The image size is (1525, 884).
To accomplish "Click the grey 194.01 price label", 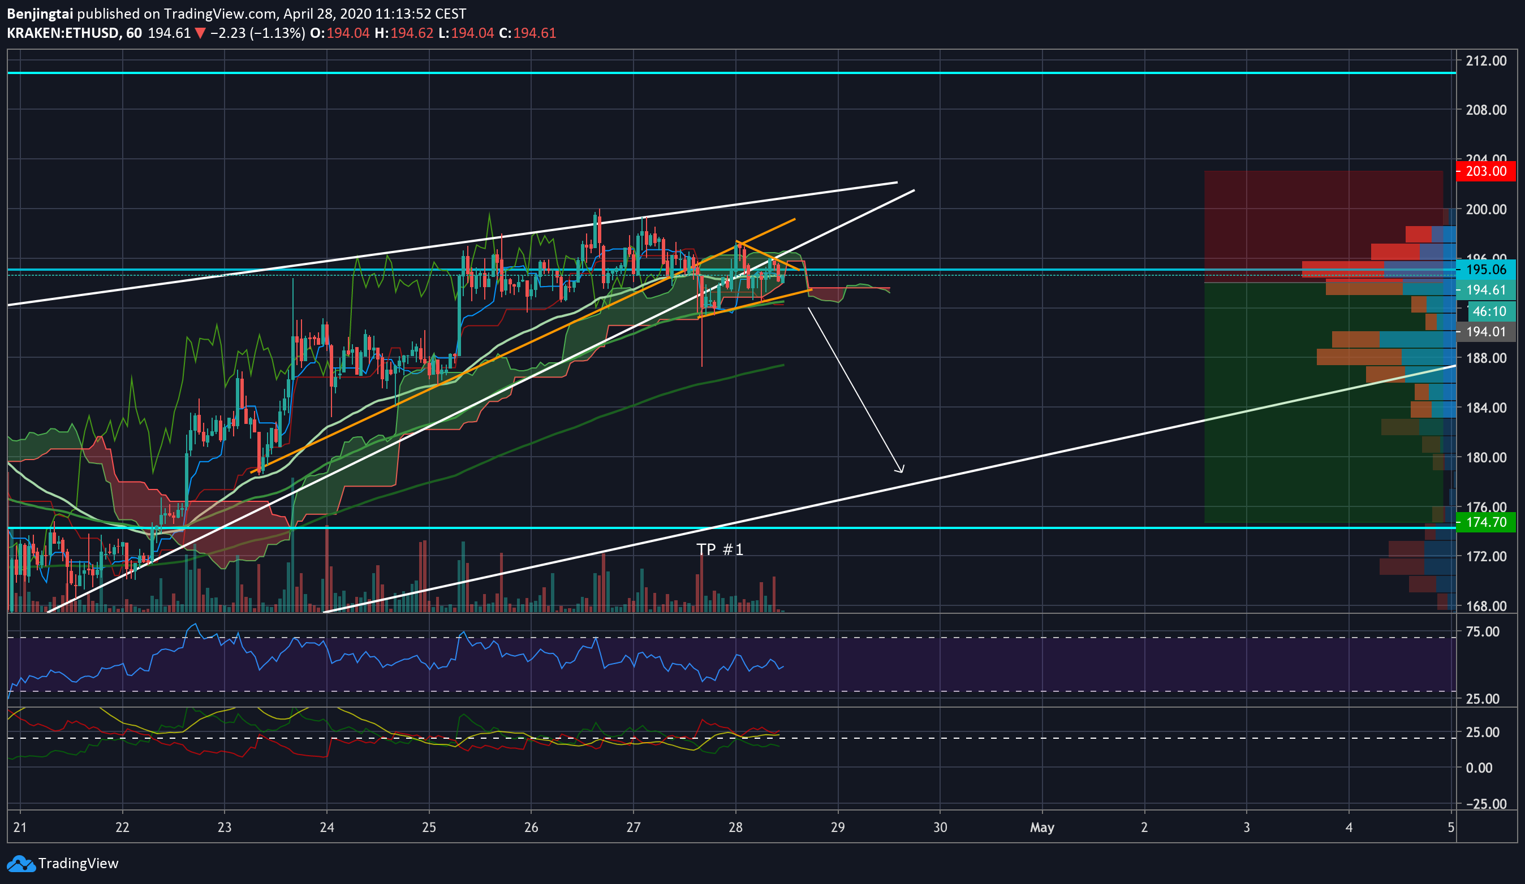I will coord(1485,331).
